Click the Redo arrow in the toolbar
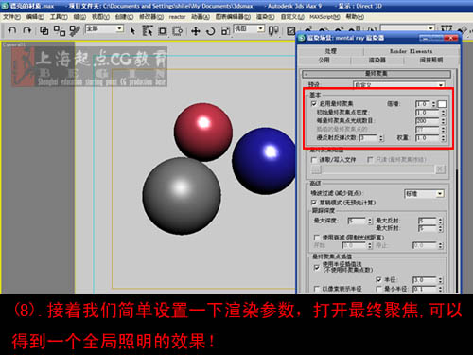The width and height of the screenshot is (473, 355). (27, 30)
